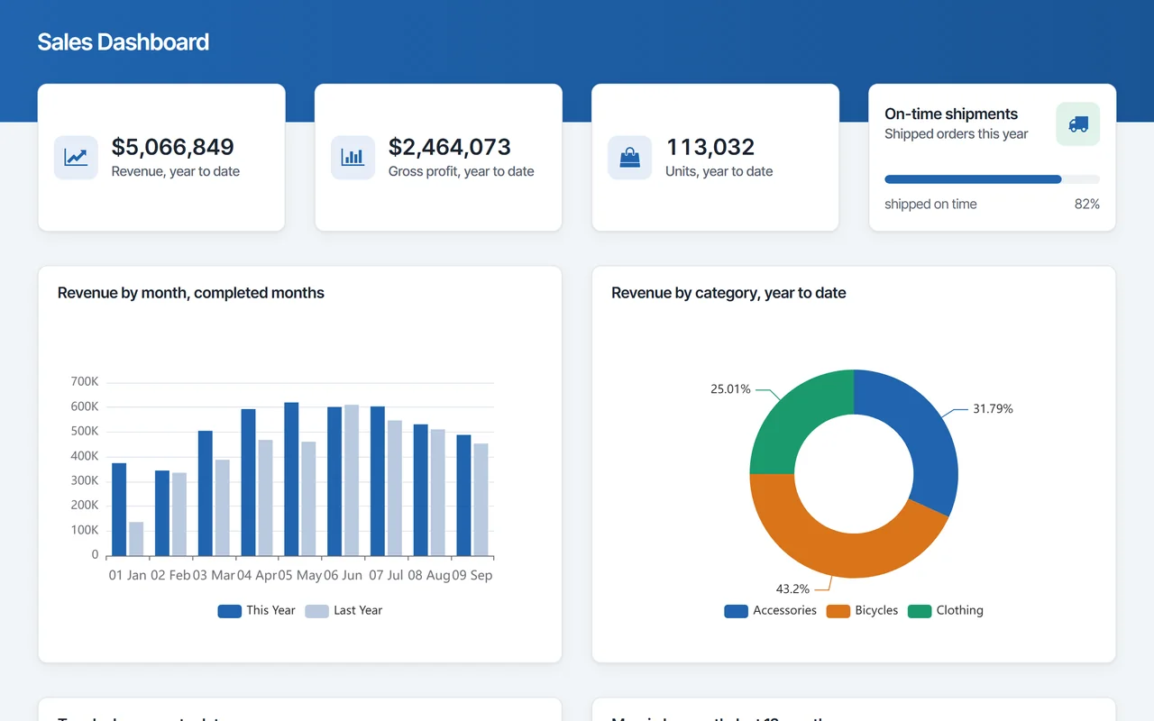
Task: Click the units shopping bag icon
Action: tap(629, 158)
